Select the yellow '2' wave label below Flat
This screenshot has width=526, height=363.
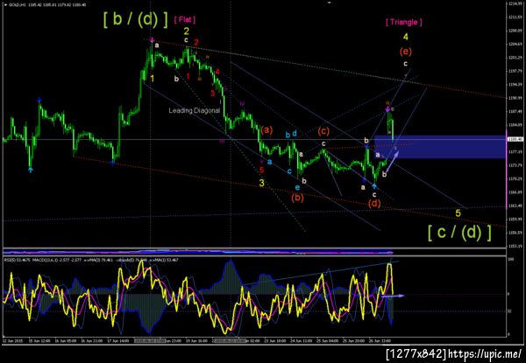coord(186,31)
